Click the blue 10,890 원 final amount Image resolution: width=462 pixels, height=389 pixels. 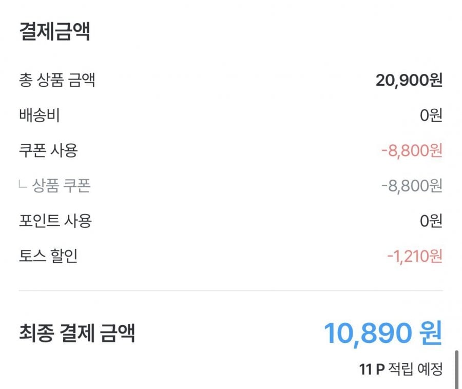tap(382, 334)
